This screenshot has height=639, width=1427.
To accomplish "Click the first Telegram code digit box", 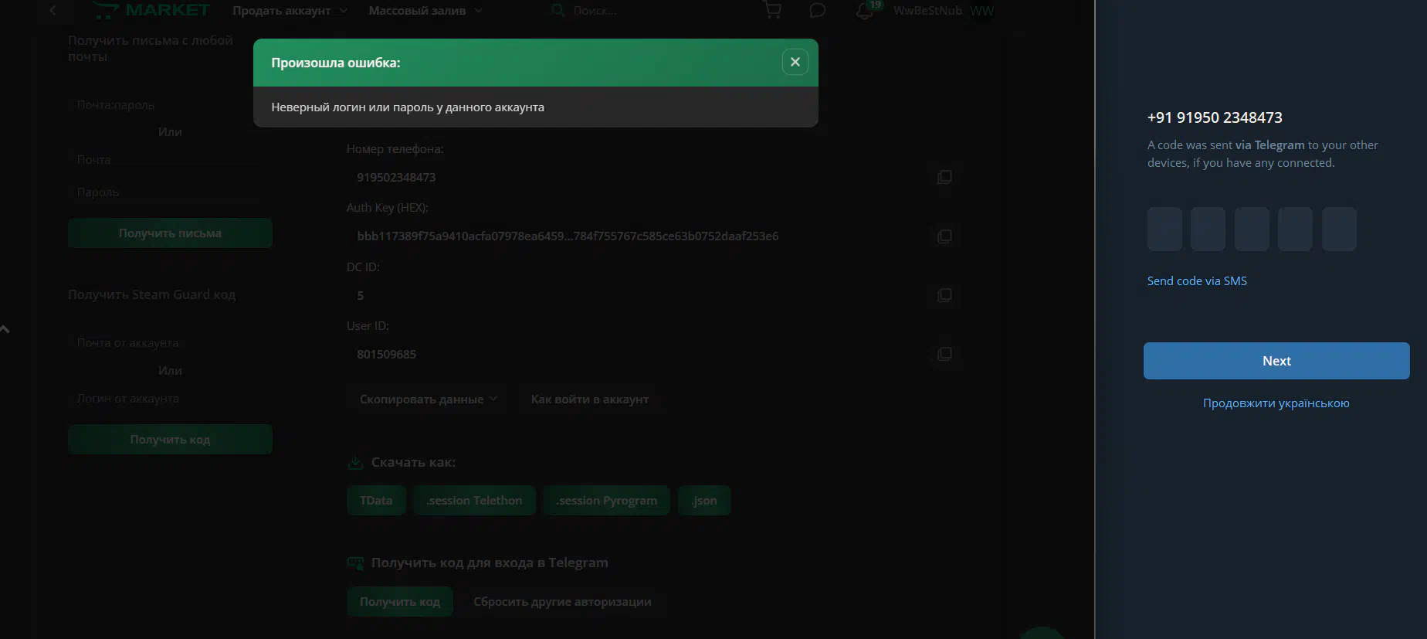I will 1164,229.
